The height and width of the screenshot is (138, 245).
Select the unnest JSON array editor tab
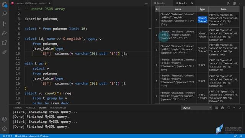coord(31,3)
